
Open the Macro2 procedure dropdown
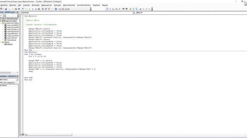click(x=191, y=13)
